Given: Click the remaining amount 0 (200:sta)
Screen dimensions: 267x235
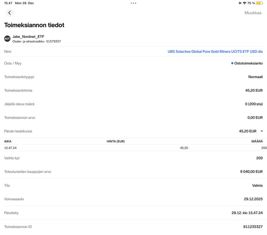Looking at the screenshot, I should pyautogui.click(x=254, y=104).
